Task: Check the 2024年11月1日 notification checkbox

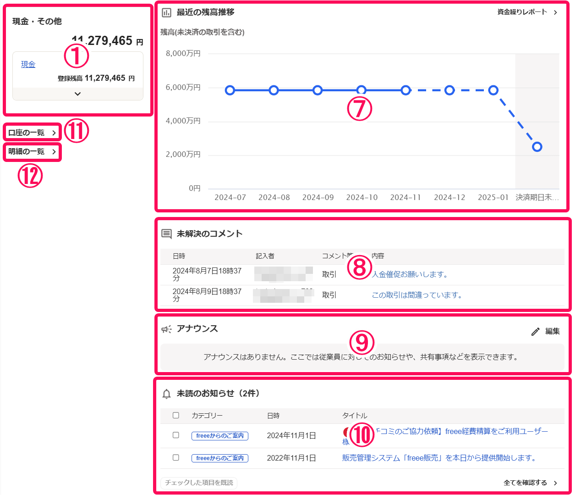Action: [176, 435]
